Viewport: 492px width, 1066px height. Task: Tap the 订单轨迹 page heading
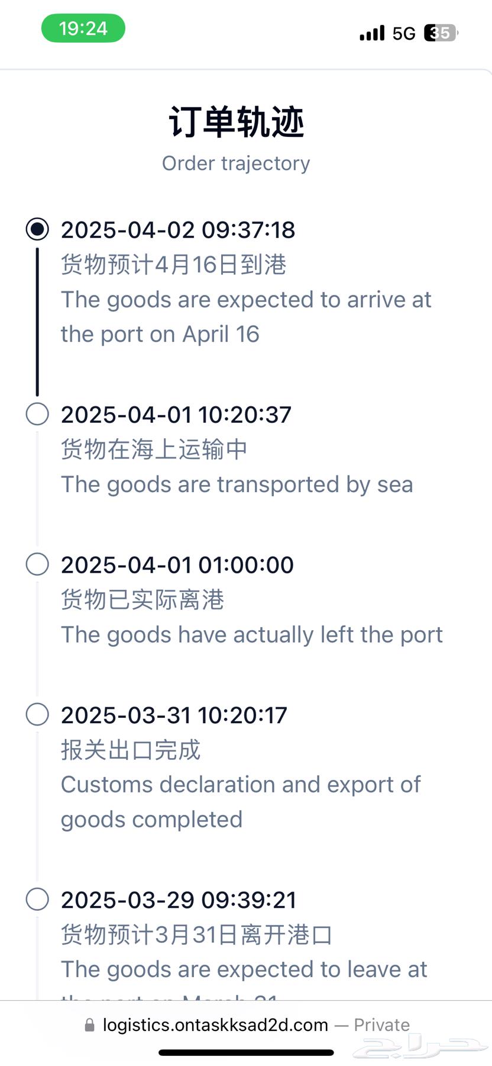click(237, 123)
